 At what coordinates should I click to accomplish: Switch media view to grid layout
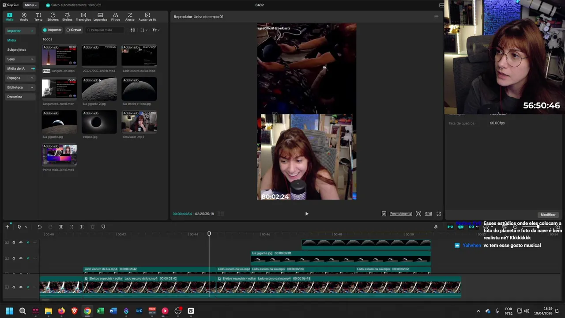click(x=132, y=30)
